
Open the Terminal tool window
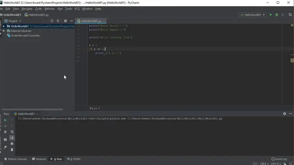tap(39, 159)
